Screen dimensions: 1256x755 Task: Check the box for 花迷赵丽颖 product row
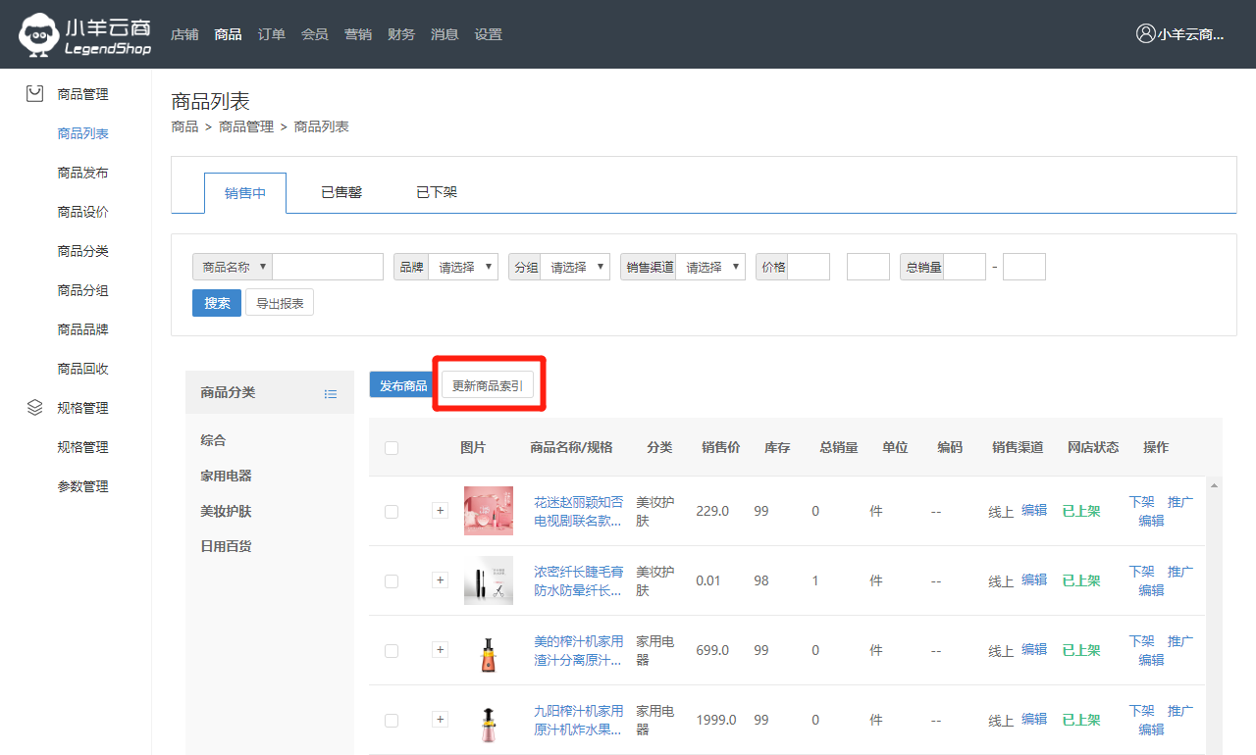coord(392,512)
